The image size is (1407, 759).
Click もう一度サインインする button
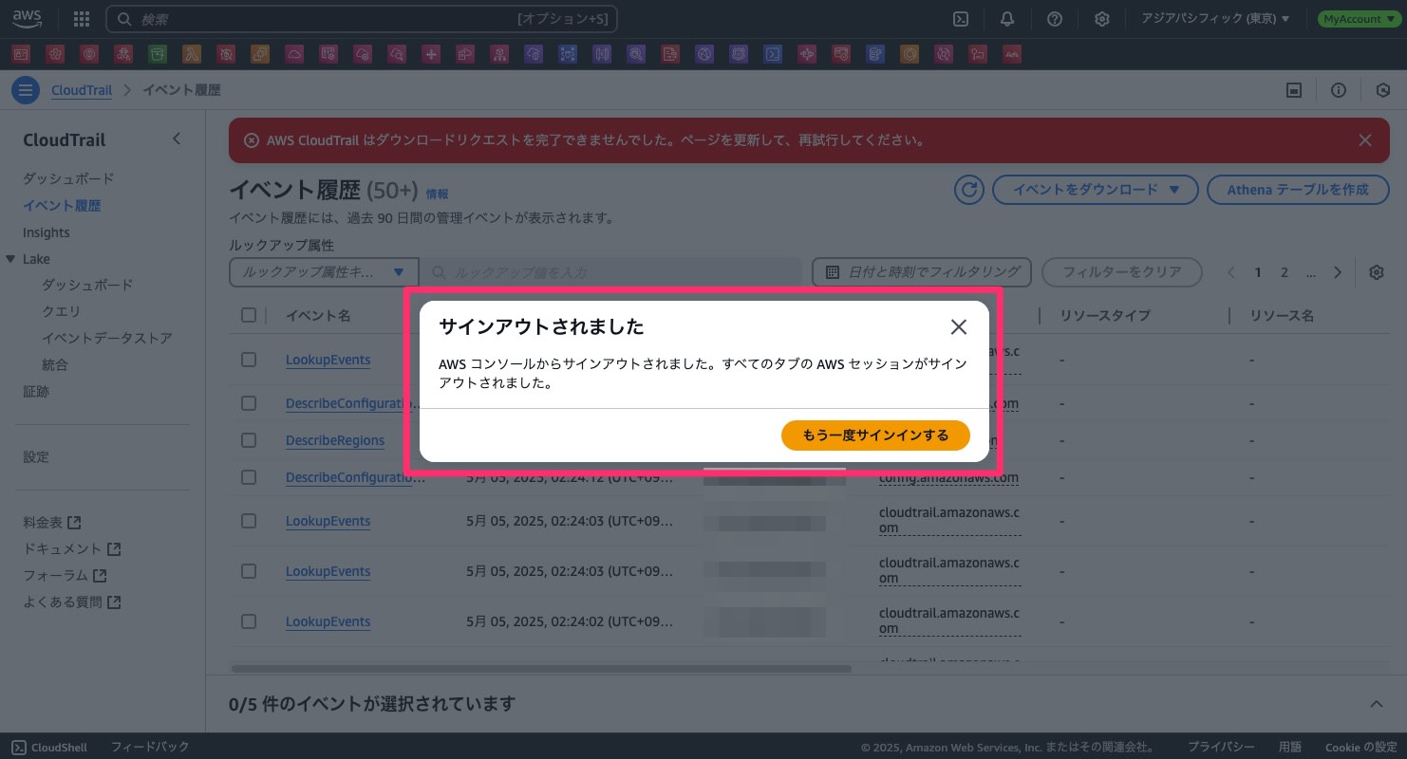coord(875,435)
